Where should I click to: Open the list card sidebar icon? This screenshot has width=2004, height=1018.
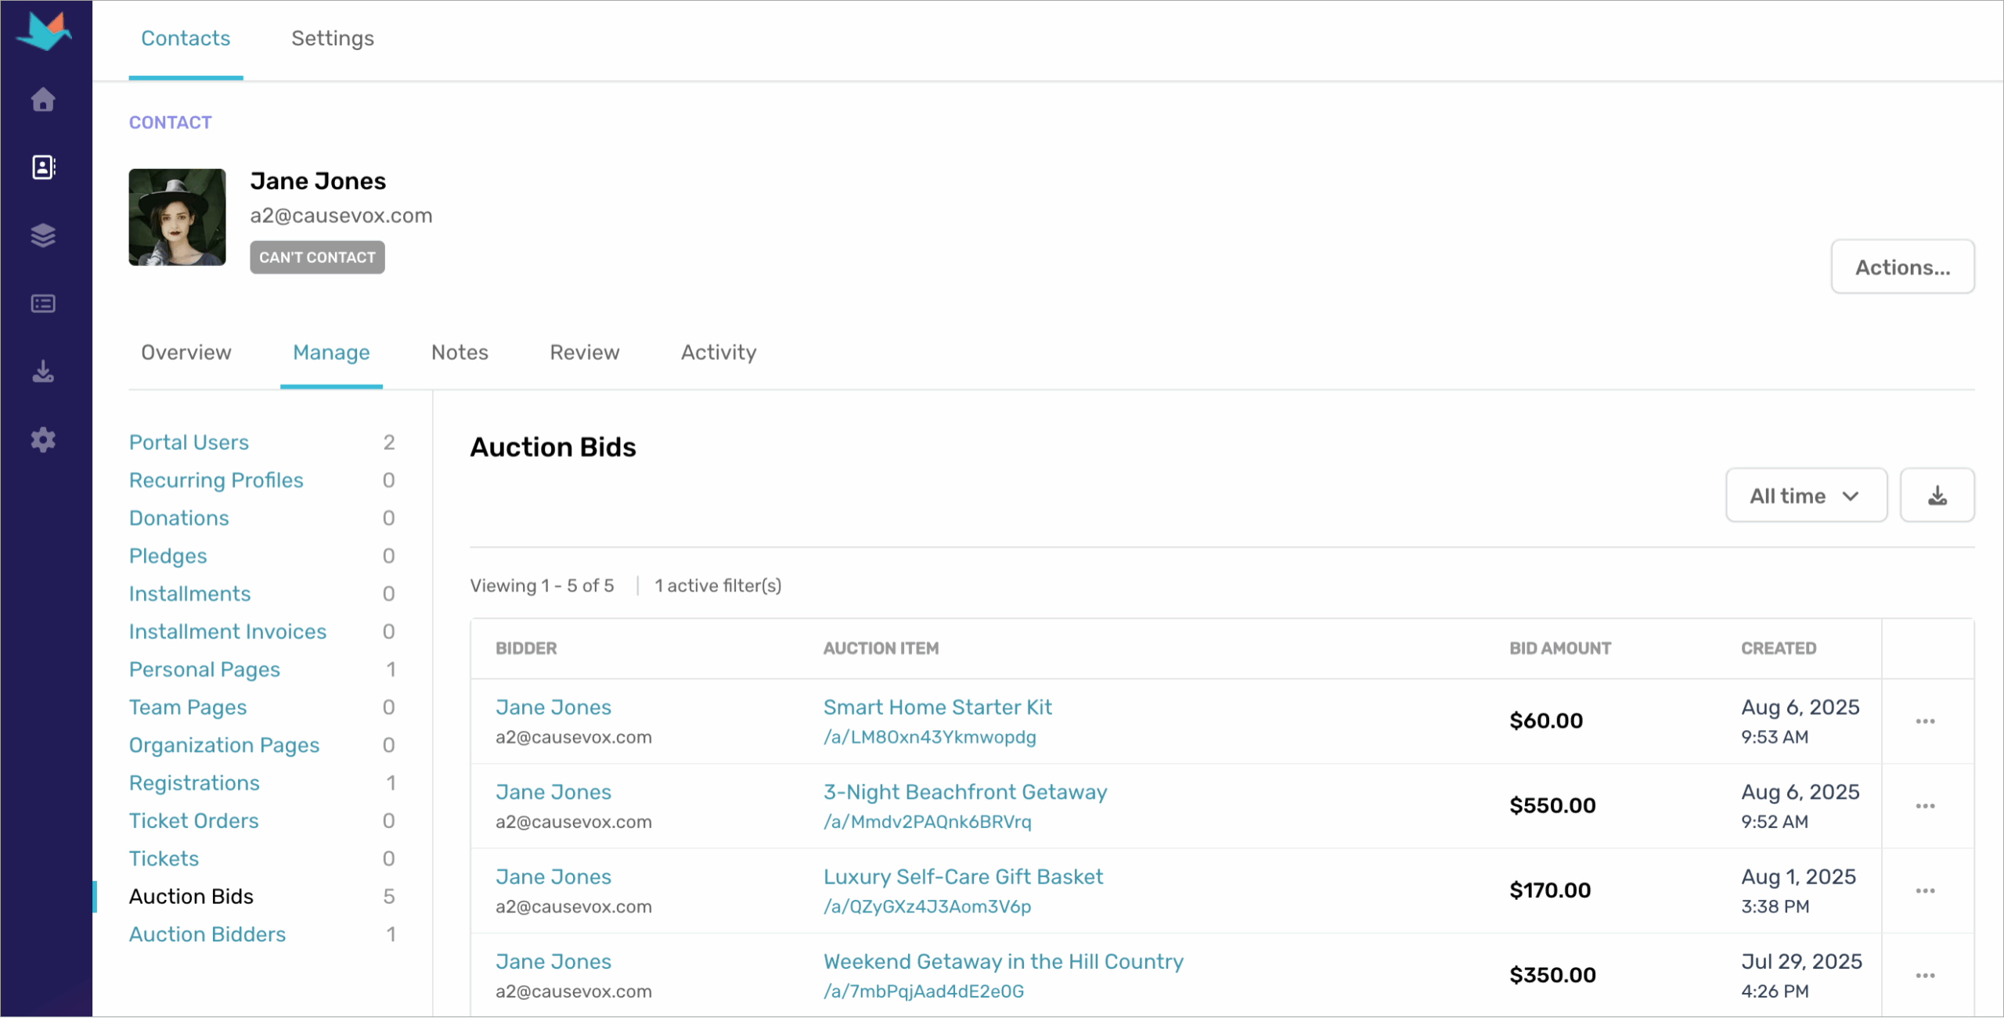coord(43,304)
